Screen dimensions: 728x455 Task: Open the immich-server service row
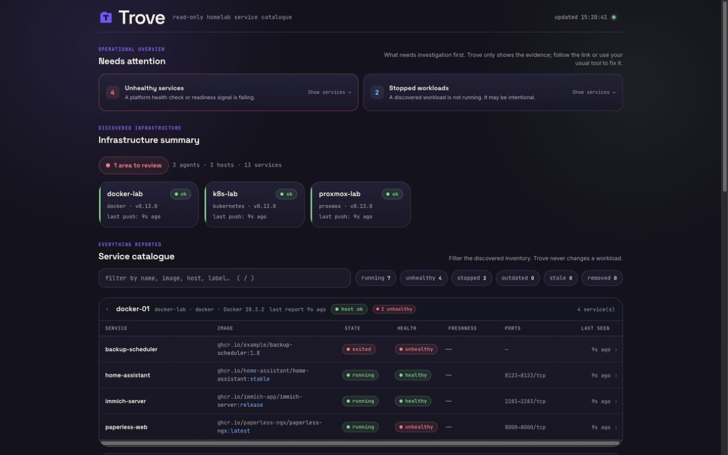pos(360,401)
